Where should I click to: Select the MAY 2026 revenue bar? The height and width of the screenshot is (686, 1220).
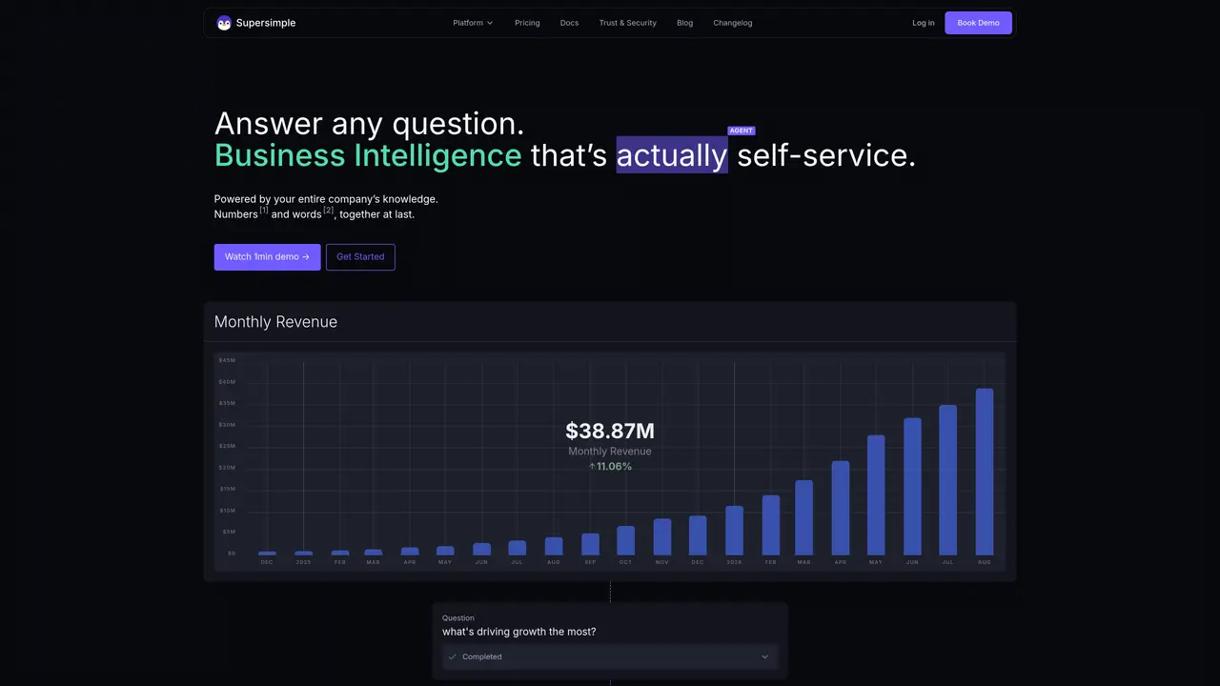pyautogui.click(x=876, y=495)
